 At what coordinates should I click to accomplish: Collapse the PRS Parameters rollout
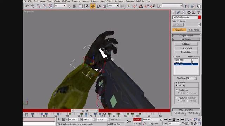pos(186,110)
